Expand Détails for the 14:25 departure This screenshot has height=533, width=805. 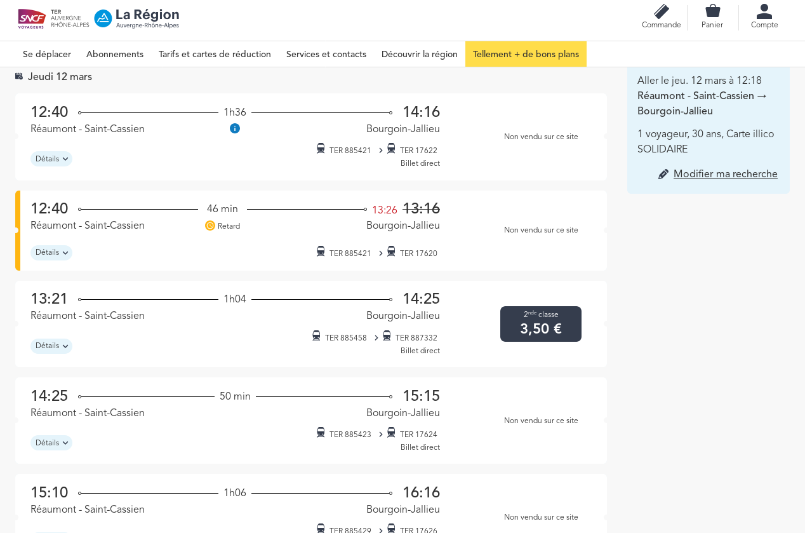coord(51,443)
